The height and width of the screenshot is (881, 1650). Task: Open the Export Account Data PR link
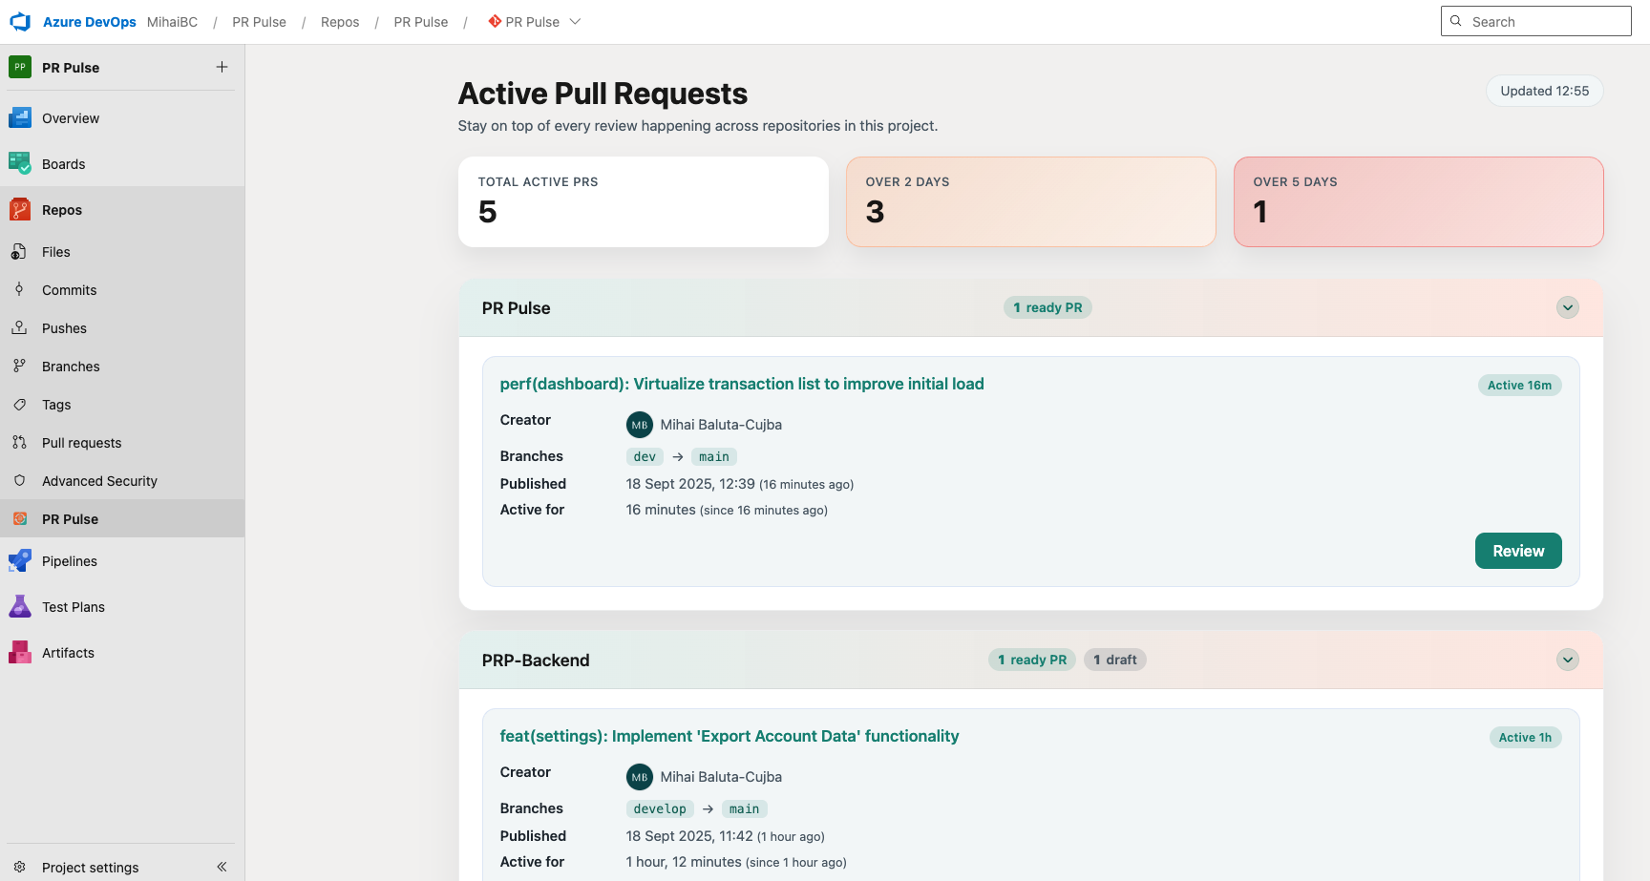729,736
